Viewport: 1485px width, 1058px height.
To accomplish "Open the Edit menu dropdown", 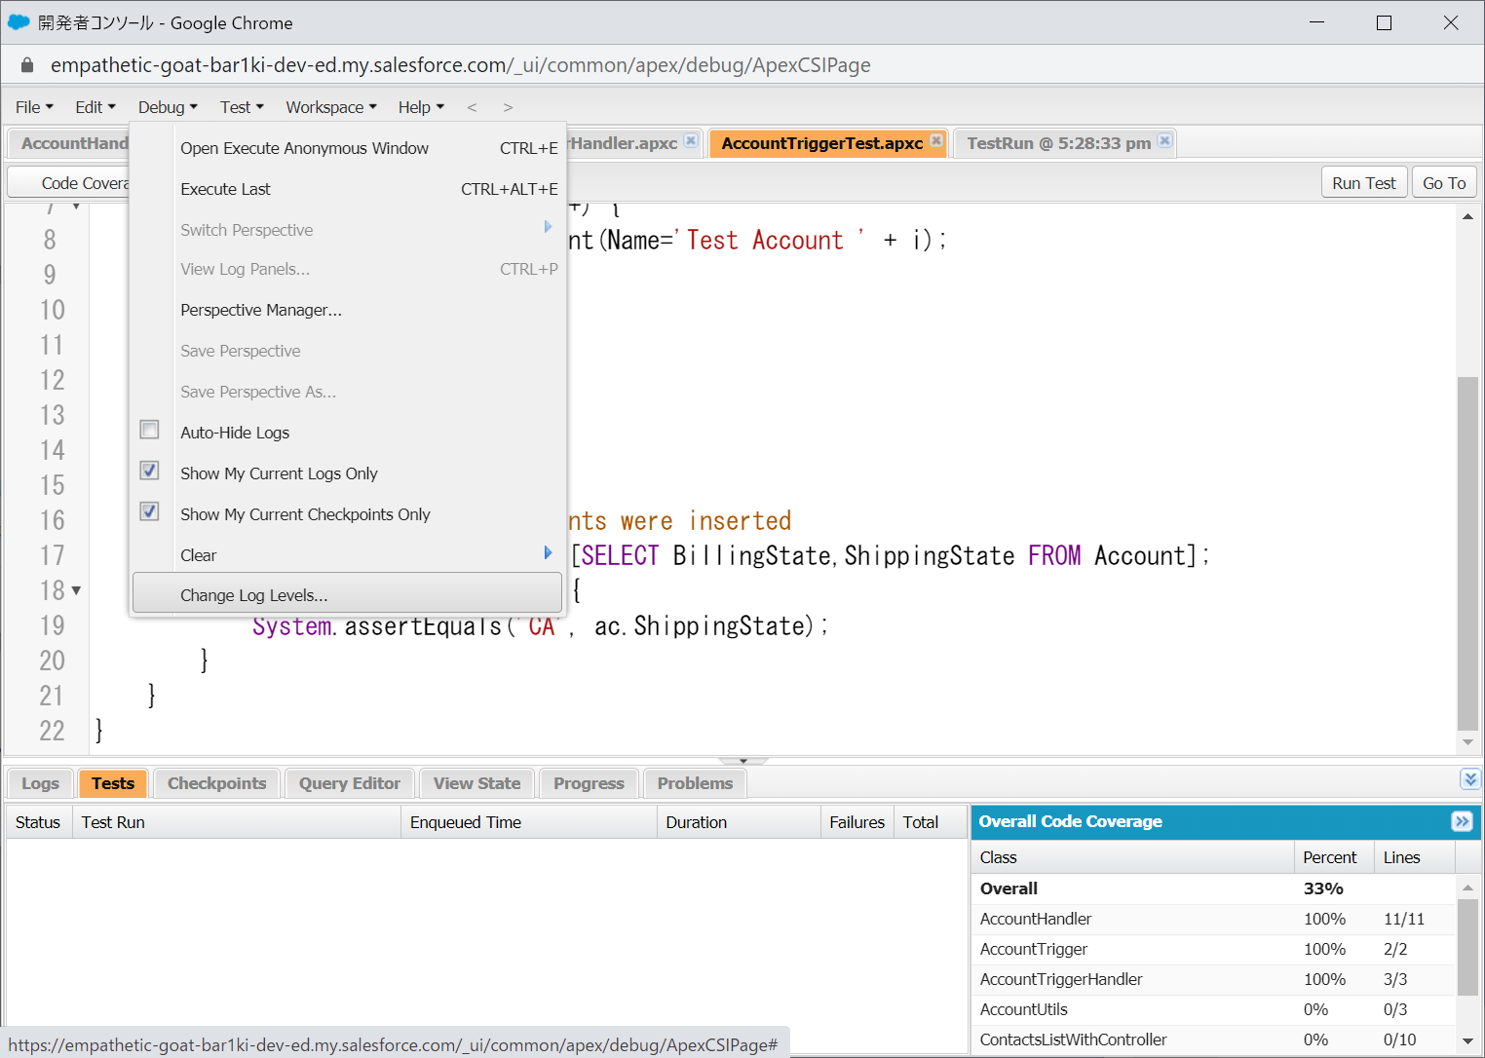I will 95,107.
